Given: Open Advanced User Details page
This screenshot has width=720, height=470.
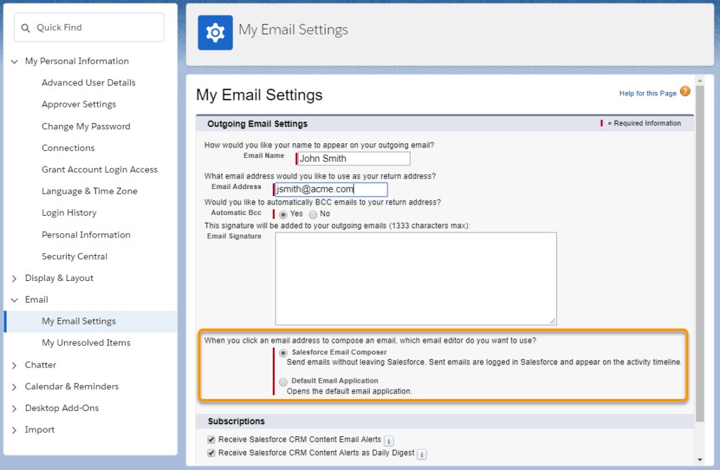Looking at the screenshot, I should 89,83.
